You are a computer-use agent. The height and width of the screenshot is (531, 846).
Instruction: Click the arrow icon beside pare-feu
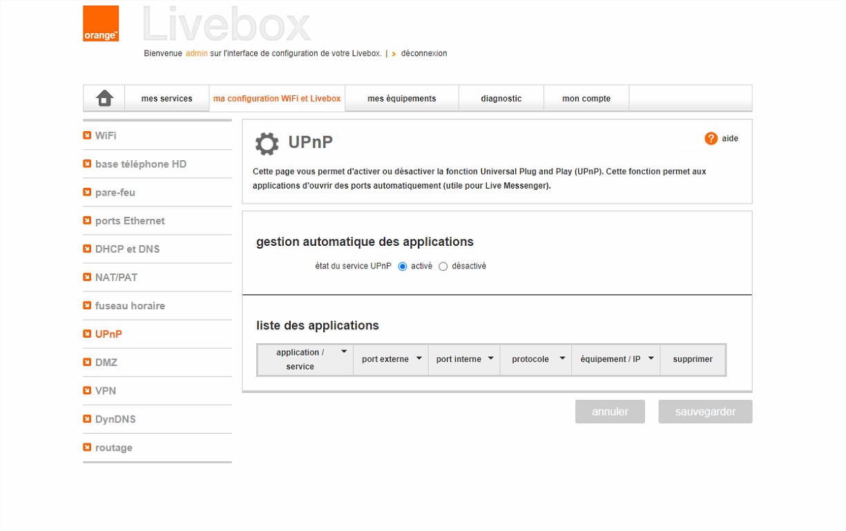click(x=87, y=192)
